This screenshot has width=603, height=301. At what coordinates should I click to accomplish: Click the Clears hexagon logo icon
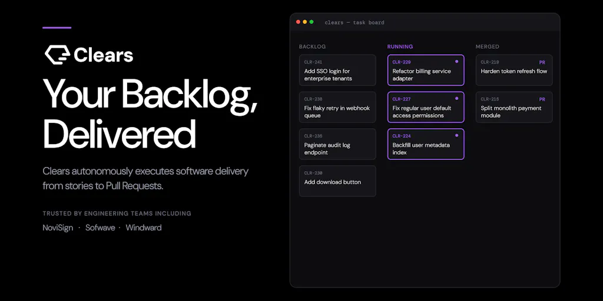point(57,55)
